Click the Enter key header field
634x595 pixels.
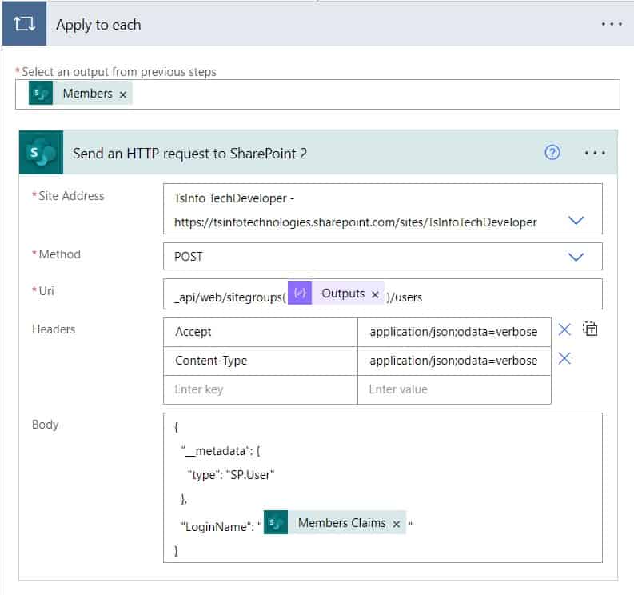261,389
